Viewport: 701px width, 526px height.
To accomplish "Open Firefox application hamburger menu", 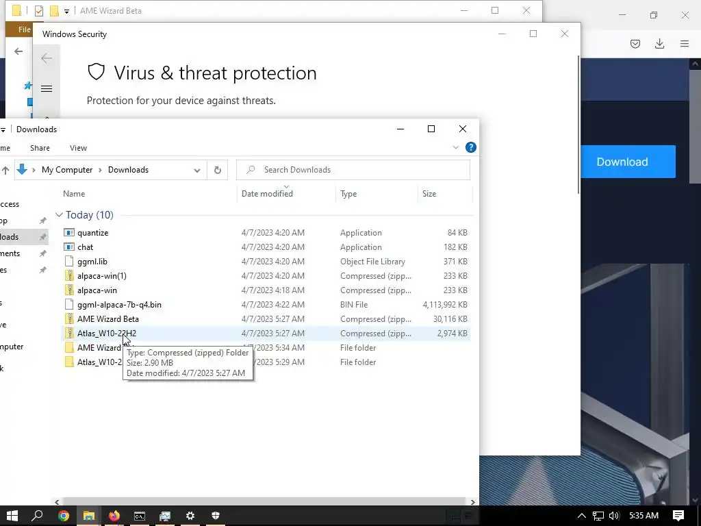I will [x=685, y=43].
